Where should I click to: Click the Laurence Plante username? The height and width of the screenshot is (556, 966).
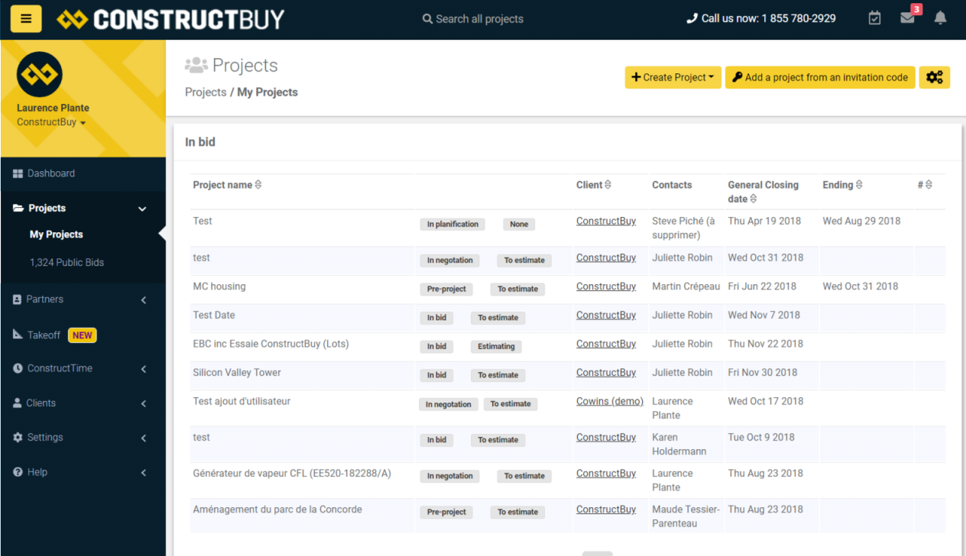53,108
